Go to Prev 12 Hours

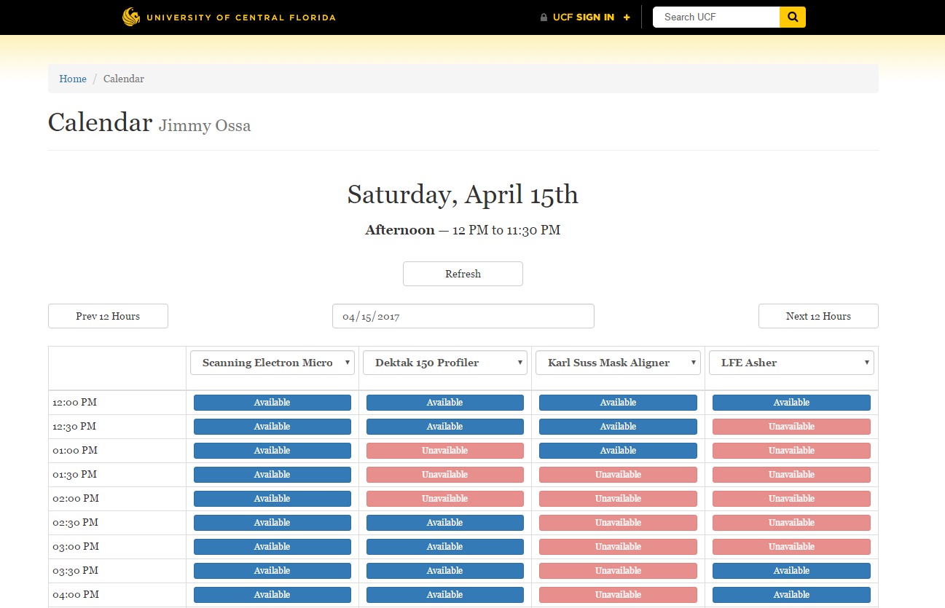pyautogui.click(x=108, y=316)
